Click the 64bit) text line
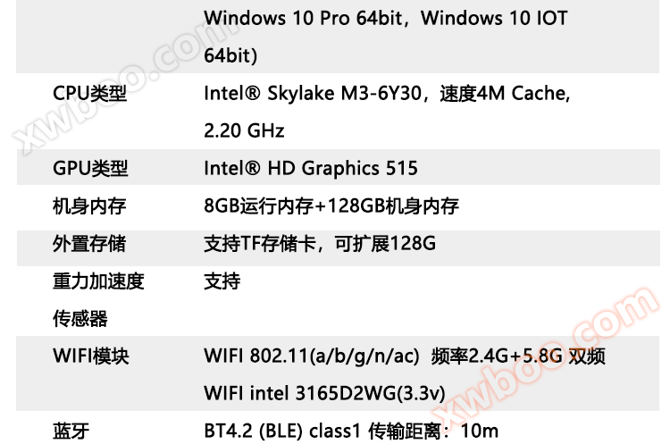The height and width of the screenshot is (444, 670). (x=230, y=55)
